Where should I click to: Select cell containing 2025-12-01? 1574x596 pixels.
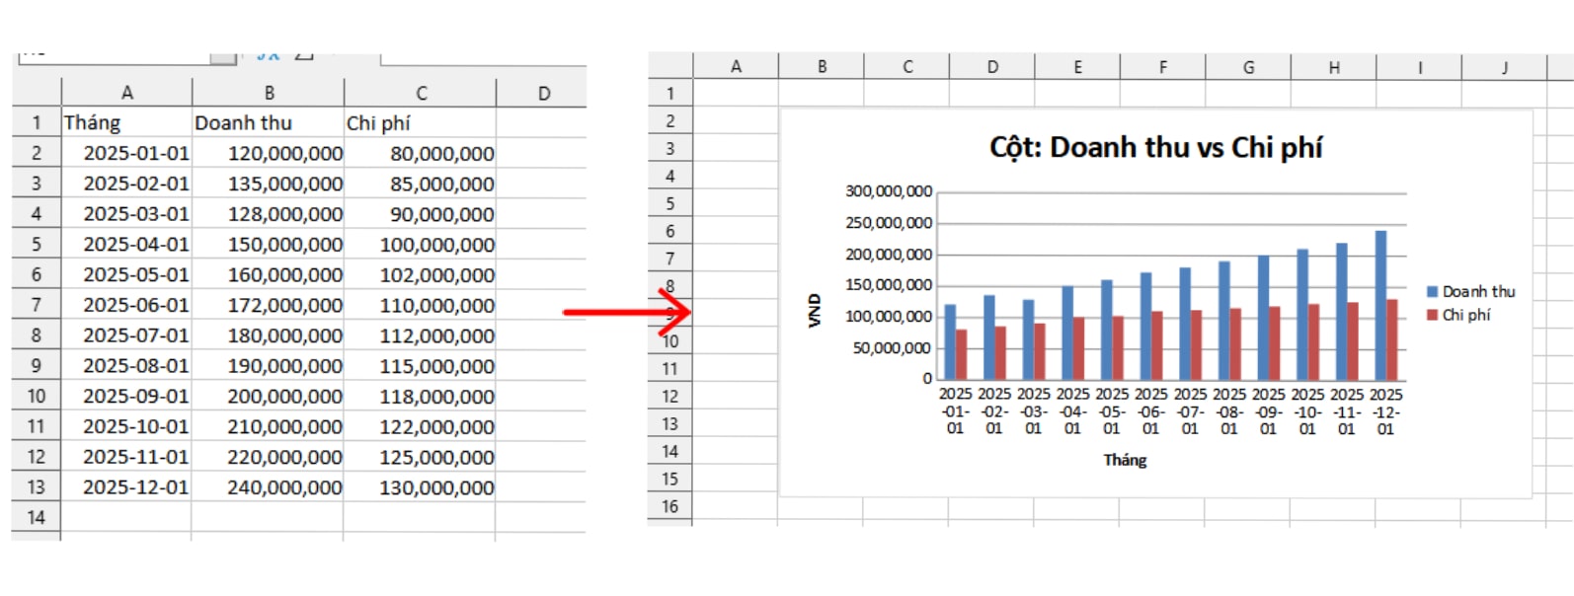pyautogui.click(x=126, y=487)
